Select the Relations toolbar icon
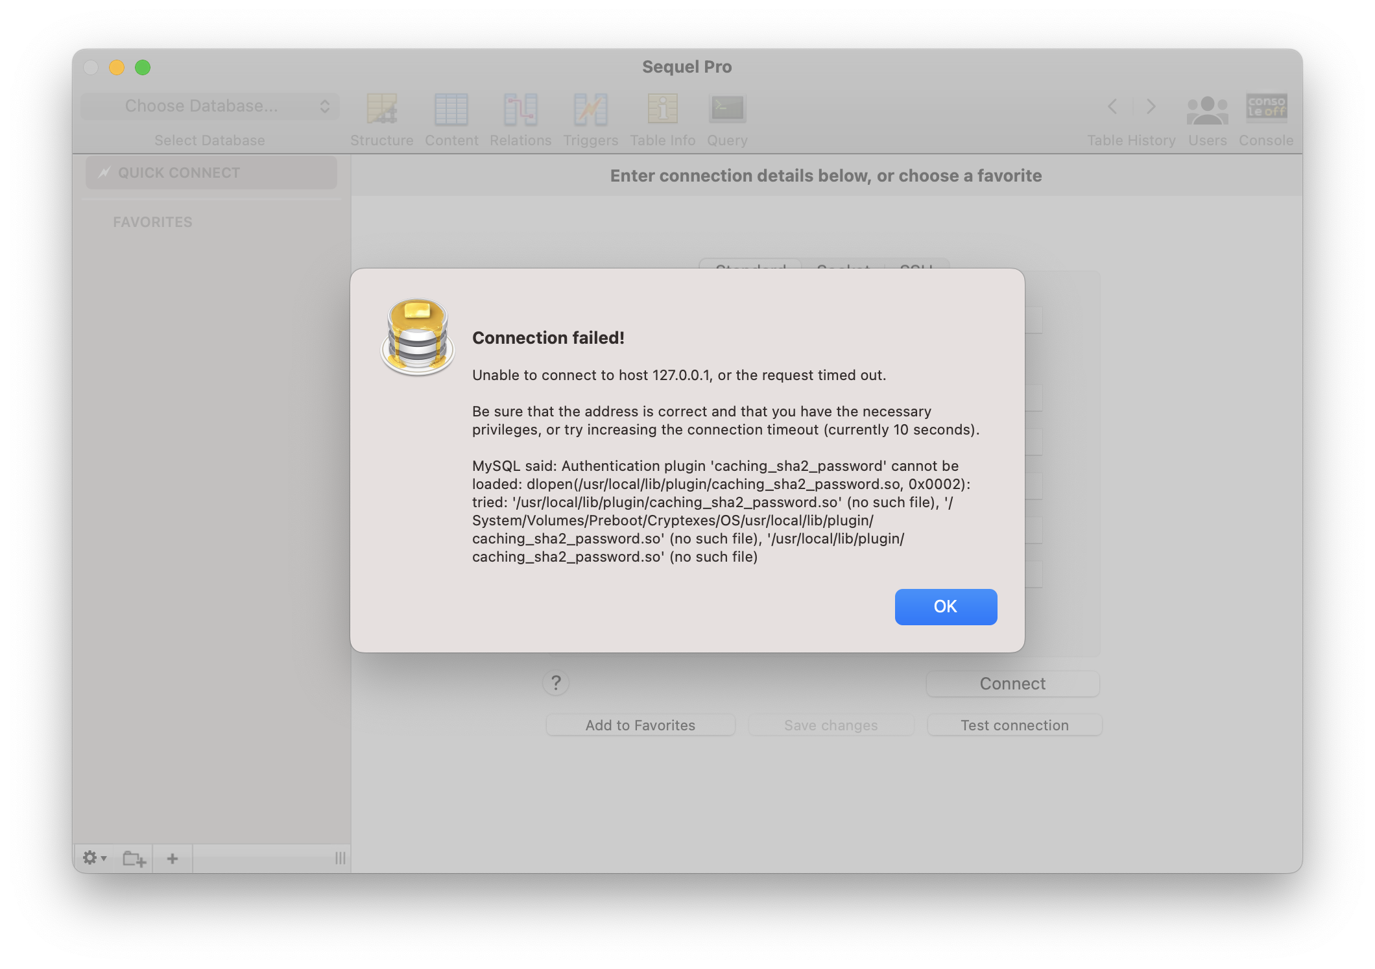The width and height of the screenshot is (1375, 969). 520,110
